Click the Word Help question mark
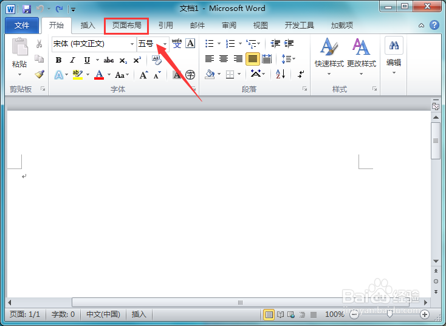Screen dimensions: 446x326 point(434,25)
